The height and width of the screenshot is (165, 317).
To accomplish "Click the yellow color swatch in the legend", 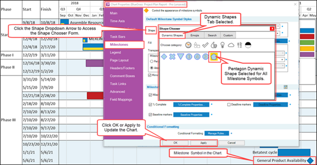I will coord(307,48).
